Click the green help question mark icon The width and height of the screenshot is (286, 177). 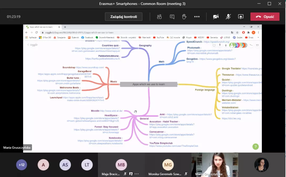coord(255,147)
